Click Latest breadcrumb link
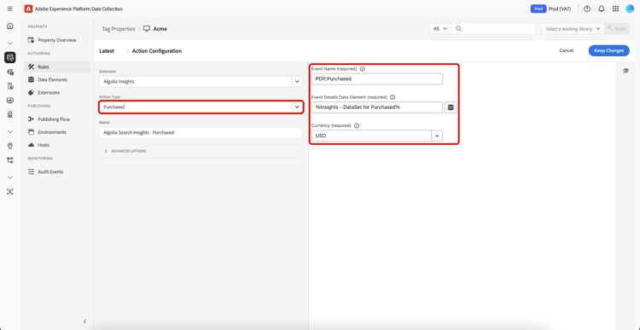The width and height of the screenshot is (640, 330). coord(107,51)
